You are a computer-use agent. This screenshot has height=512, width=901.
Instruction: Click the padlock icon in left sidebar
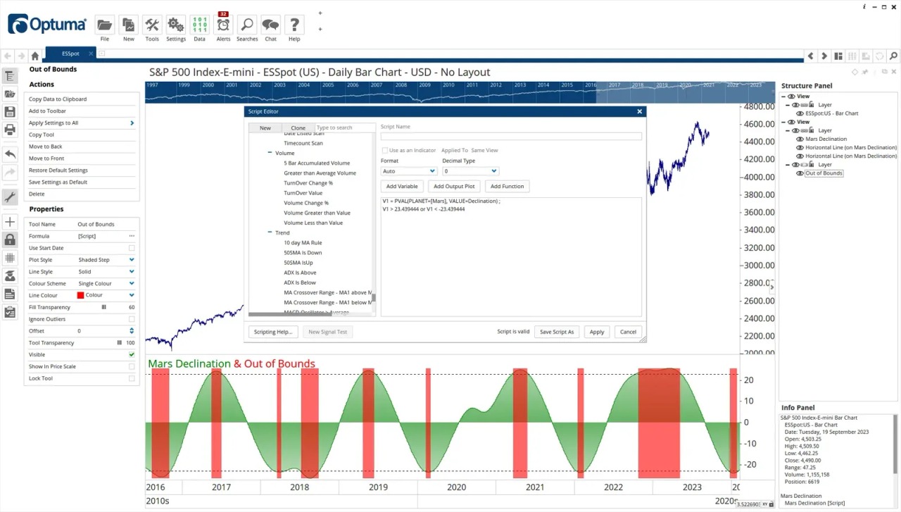[x=10, y=240]
